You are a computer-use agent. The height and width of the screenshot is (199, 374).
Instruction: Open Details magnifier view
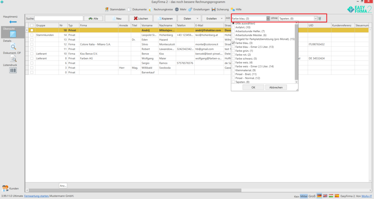[x=14, y=47]
